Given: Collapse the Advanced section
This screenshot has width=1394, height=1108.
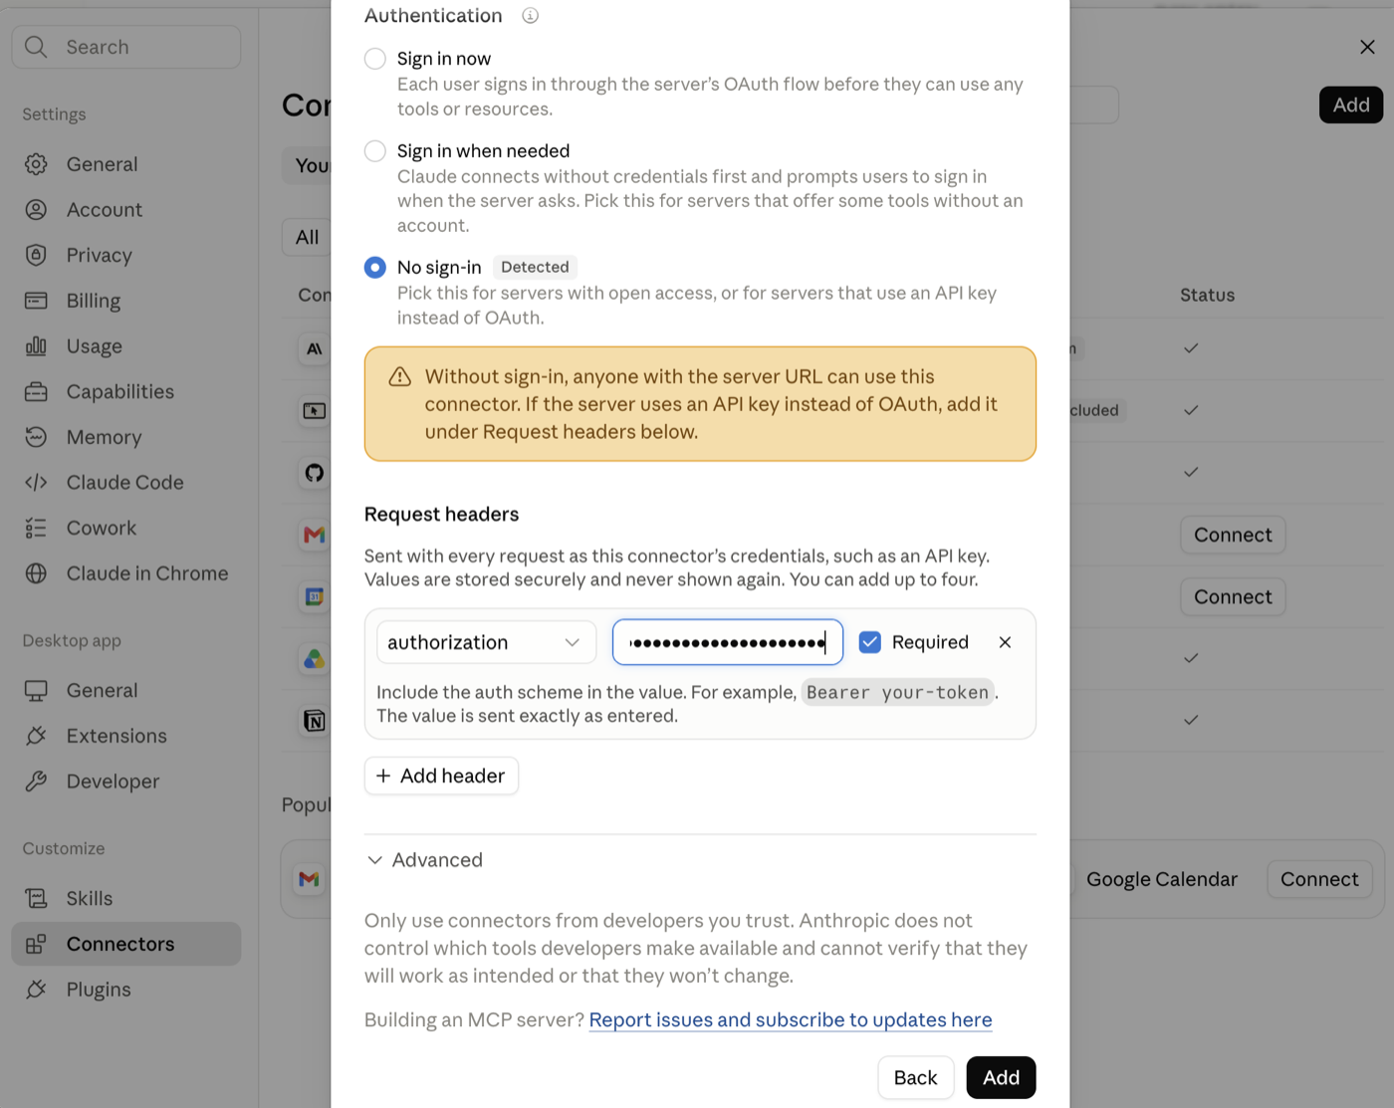Looking at the screenshot, I should click(425, 860).
